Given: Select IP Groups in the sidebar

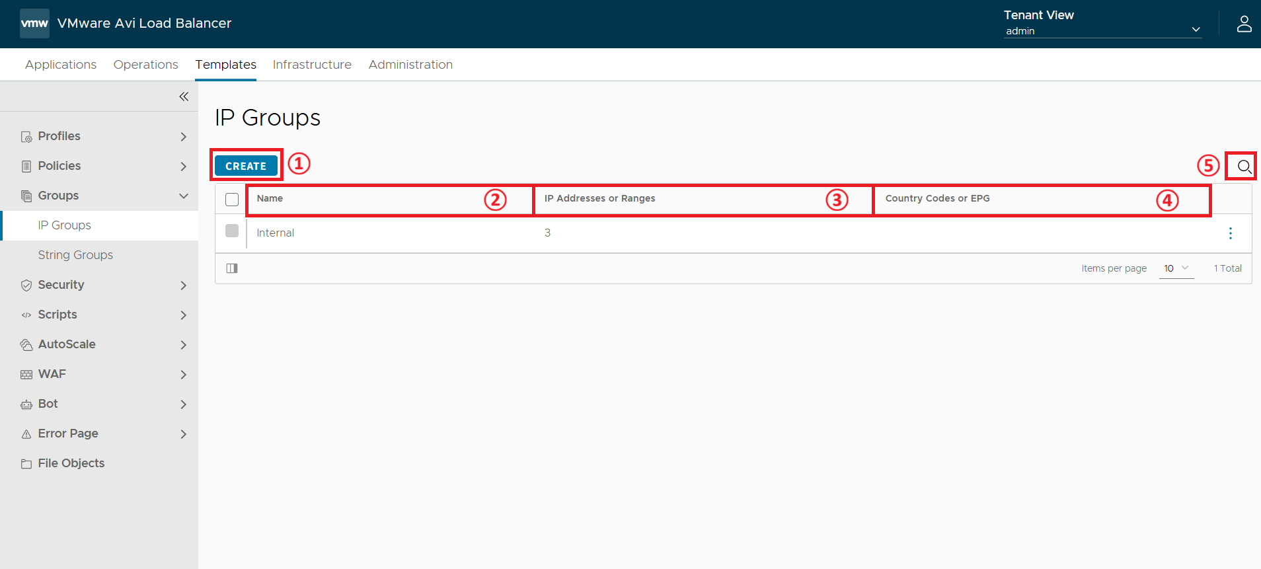Looking at the screenshot, I should (x=65, y=225).
